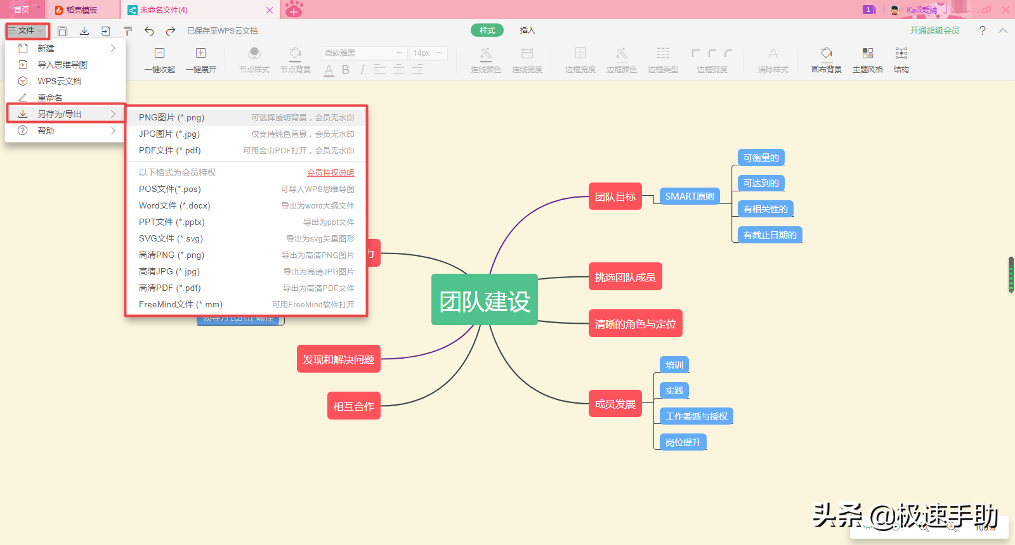
Task: Switch to the 稻壳模板 tab
Action: (x=82, y=10)
